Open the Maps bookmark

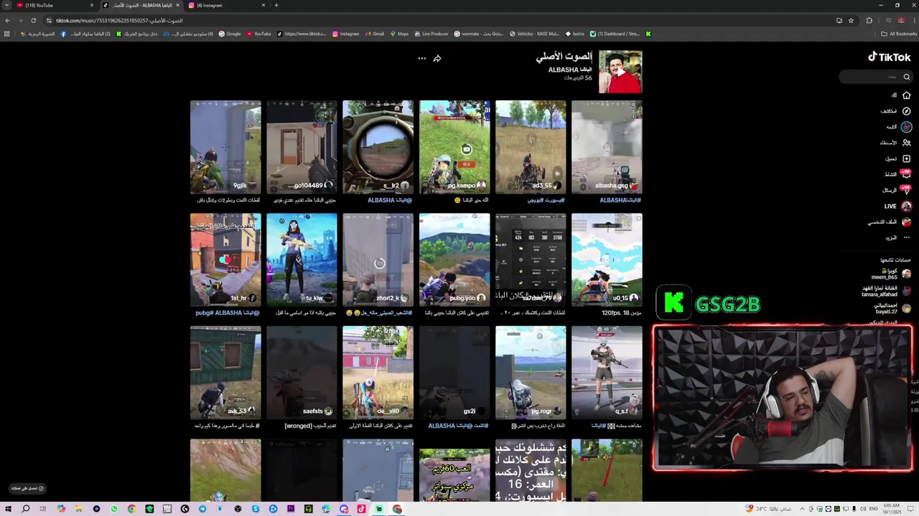(399, 34)
